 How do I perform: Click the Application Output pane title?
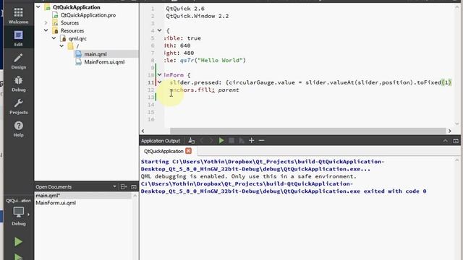(x=161, y=141)
